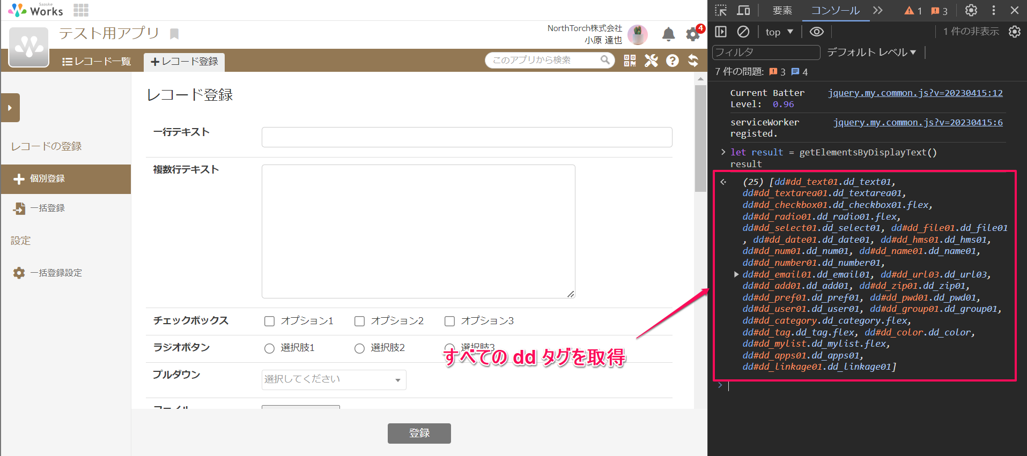
Task: Open the app tools wrench icon
Action: [x=651, y=61]
